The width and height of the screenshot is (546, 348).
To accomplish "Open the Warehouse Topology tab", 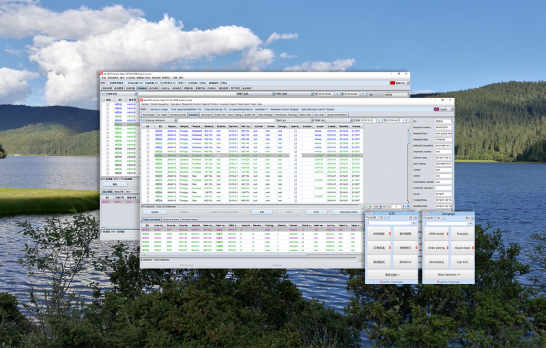I will click(x=286, y=115).
